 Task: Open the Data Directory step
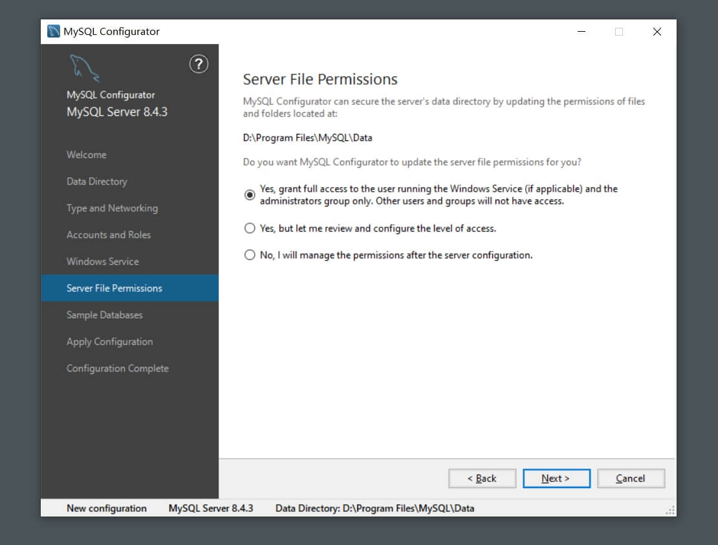[x=96, y=181]
